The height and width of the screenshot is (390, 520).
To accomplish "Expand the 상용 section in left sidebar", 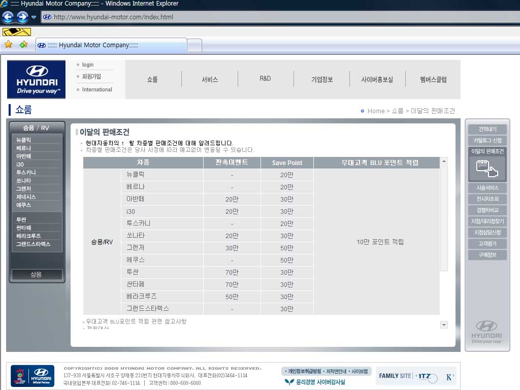I will coord(37,275).
